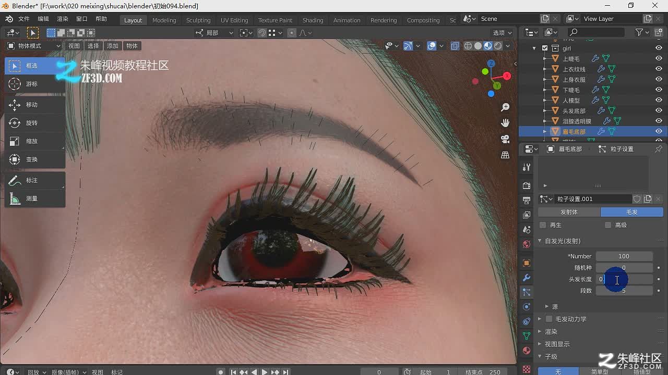Open the outliner filter dropdown
The image size is (668, 375).
(x=643, y=33)
